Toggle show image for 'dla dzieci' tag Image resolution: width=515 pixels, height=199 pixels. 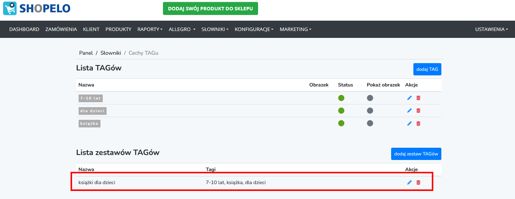tap(370, 111)
